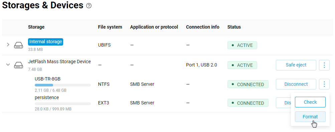335x132 pixels.
Task: Click the USB-TR-8GB usage progress bar
Action: [x=63, y=85]
